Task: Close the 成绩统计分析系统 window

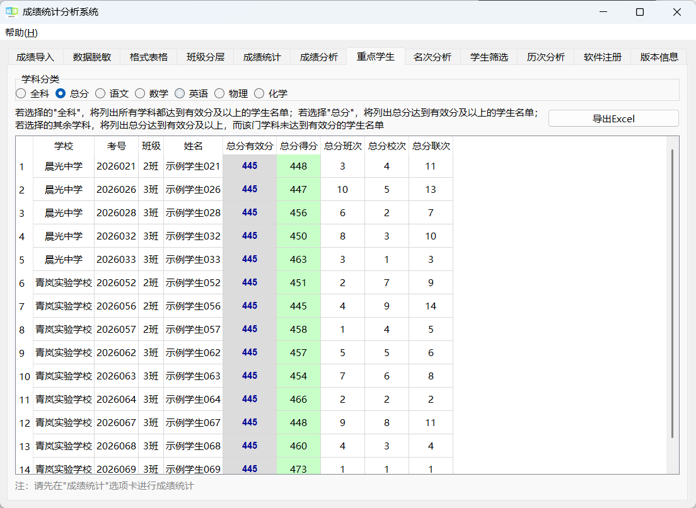Action: 677,12
